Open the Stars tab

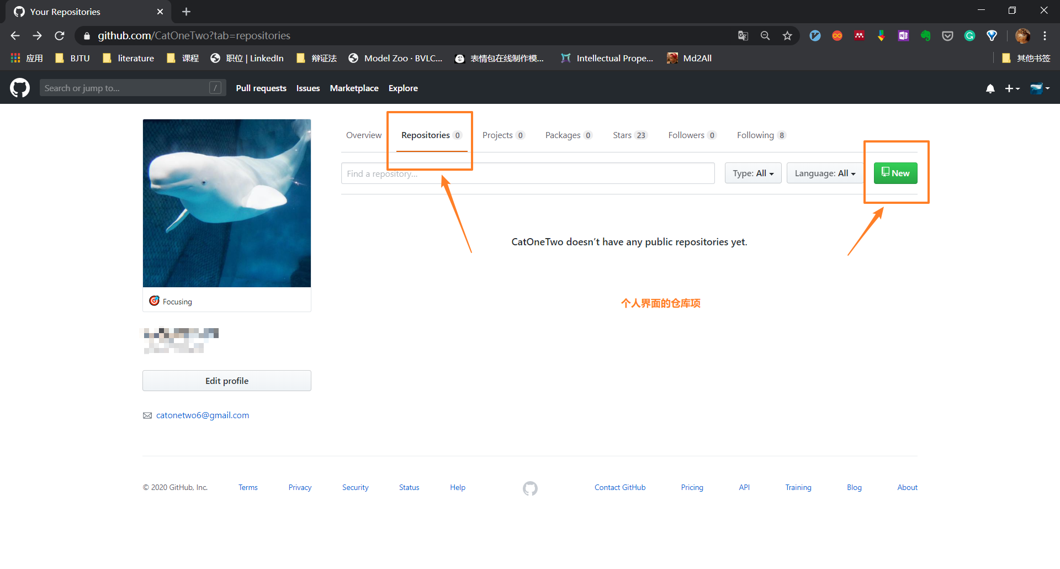(629, 135)
